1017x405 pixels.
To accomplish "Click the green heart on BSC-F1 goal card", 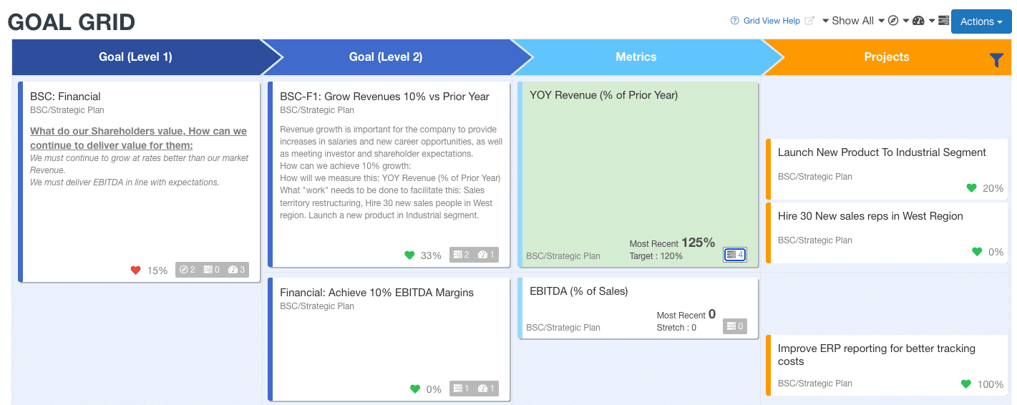I will click(409, 255).
